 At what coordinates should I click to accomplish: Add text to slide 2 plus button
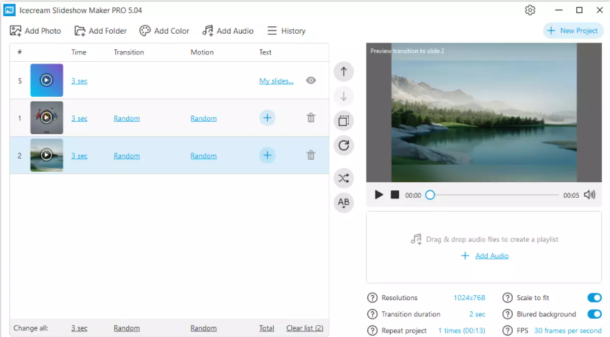(267, 155)
